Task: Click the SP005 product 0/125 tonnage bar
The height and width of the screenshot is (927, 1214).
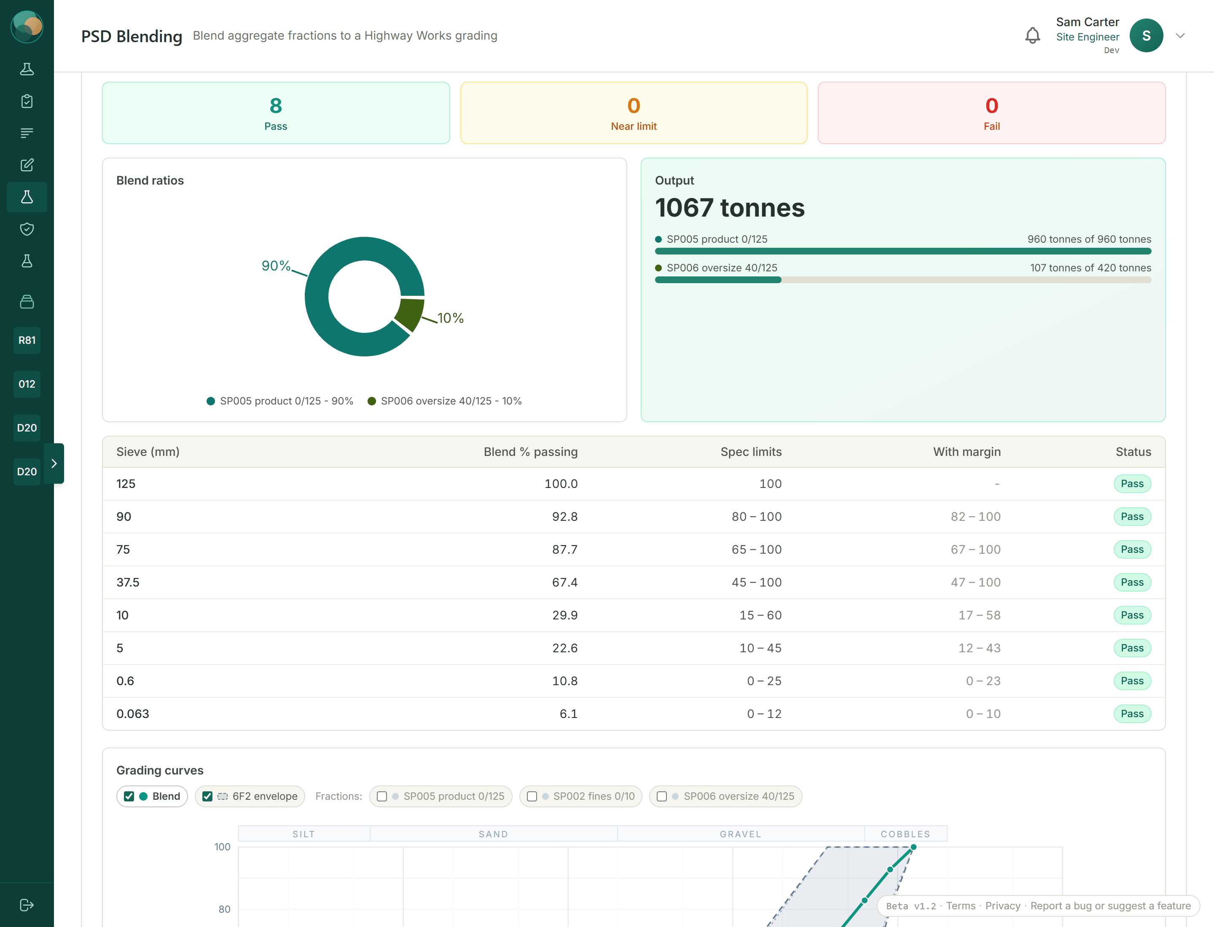Action: pos(902,251)
